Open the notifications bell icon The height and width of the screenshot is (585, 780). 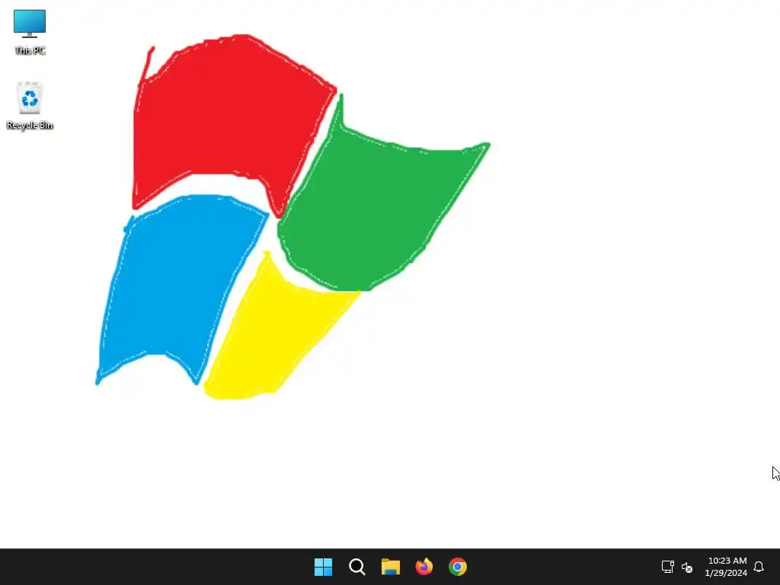(759, 567)
